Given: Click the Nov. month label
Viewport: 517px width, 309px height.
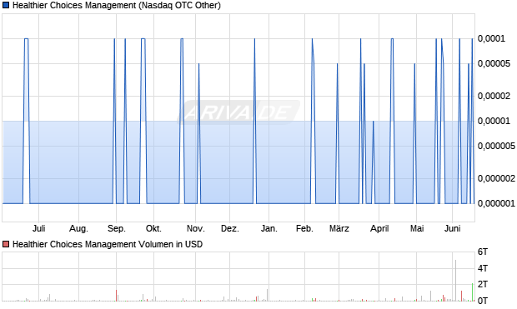Looking at the screenshot, I should pyautogui.click(x=195, y=228).
